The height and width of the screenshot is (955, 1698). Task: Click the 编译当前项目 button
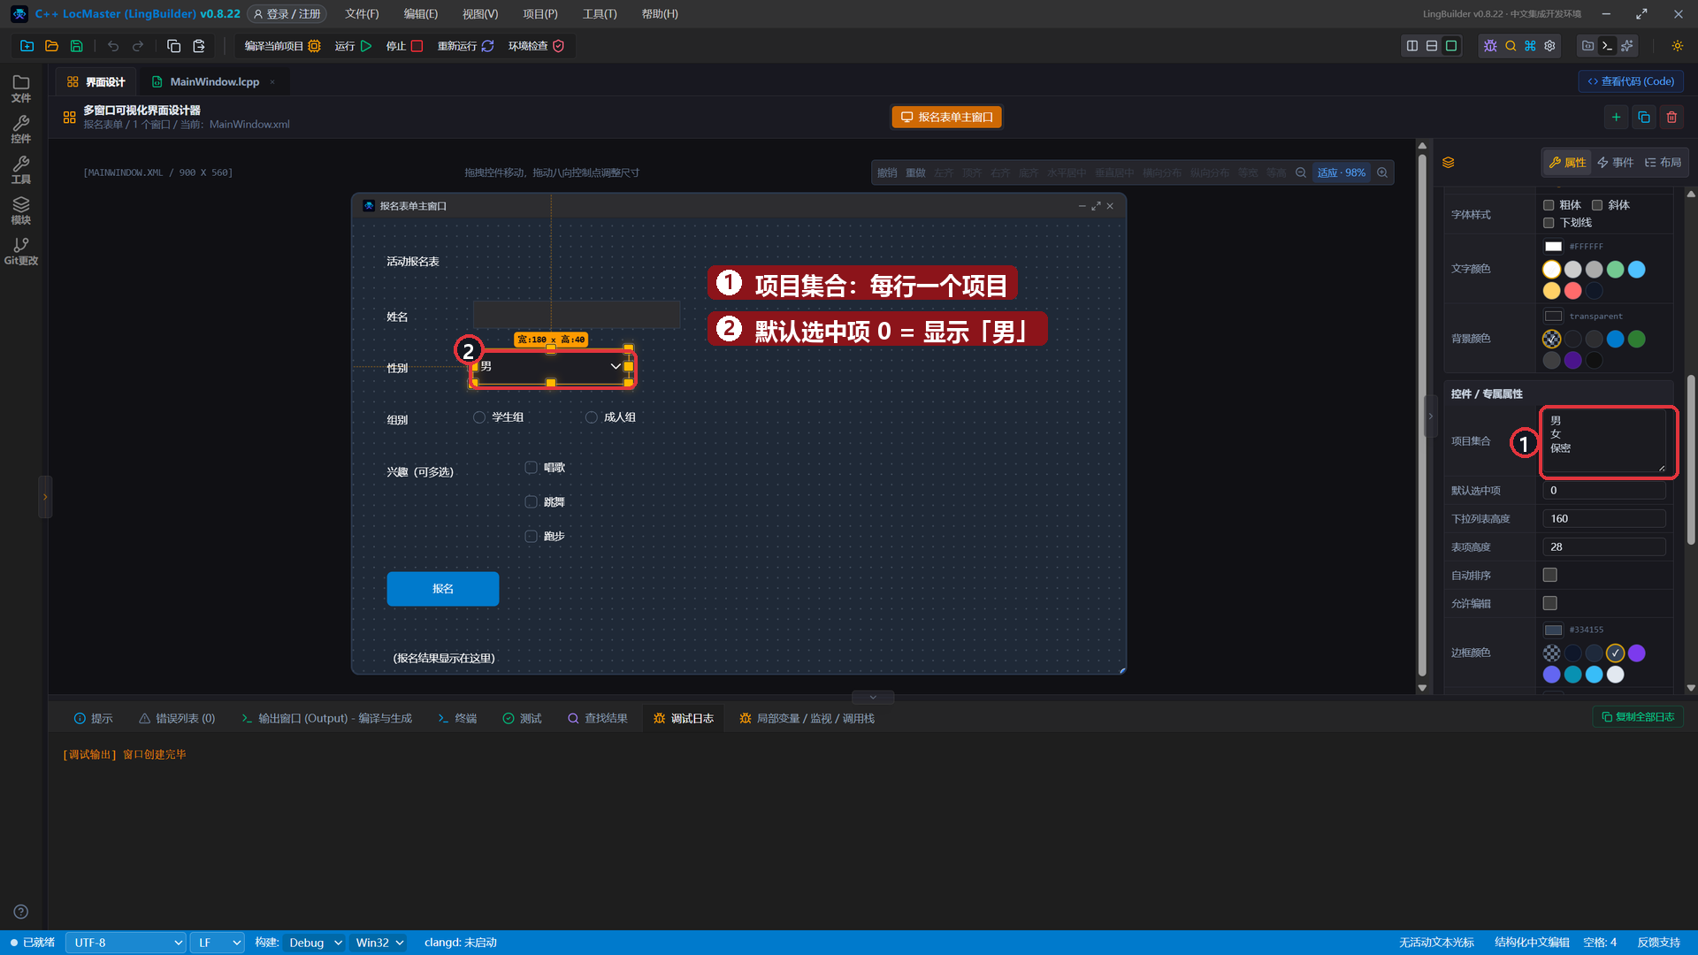click(282, 46)
